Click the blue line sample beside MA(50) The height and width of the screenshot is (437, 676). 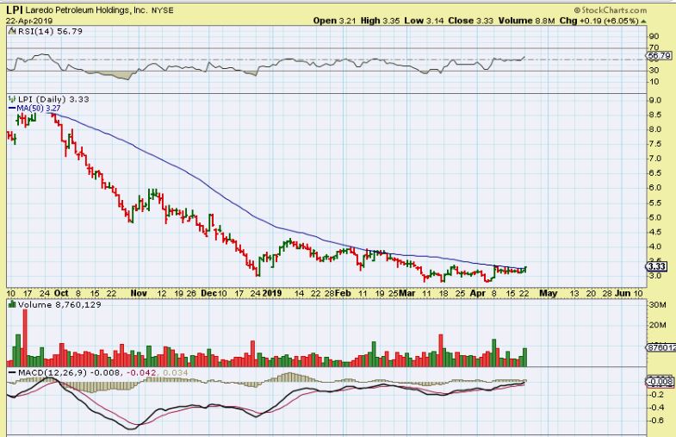coord(12,109)
